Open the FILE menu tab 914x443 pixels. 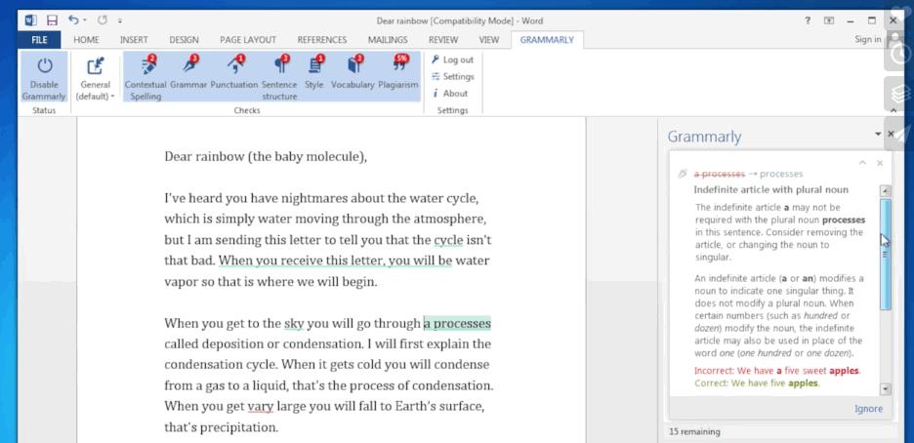coord(39,40)
